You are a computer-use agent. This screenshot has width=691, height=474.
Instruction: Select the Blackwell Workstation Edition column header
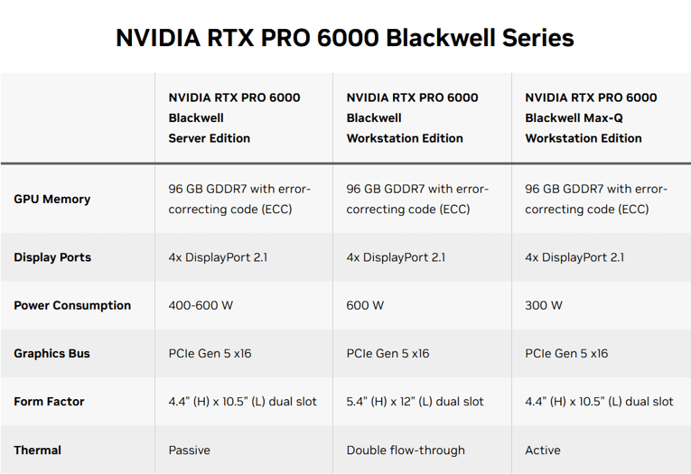pos(413,117)
